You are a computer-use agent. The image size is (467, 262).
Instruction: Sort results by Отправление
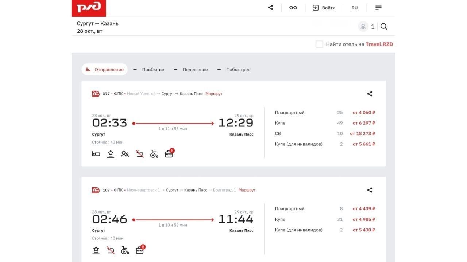point(105,70)
